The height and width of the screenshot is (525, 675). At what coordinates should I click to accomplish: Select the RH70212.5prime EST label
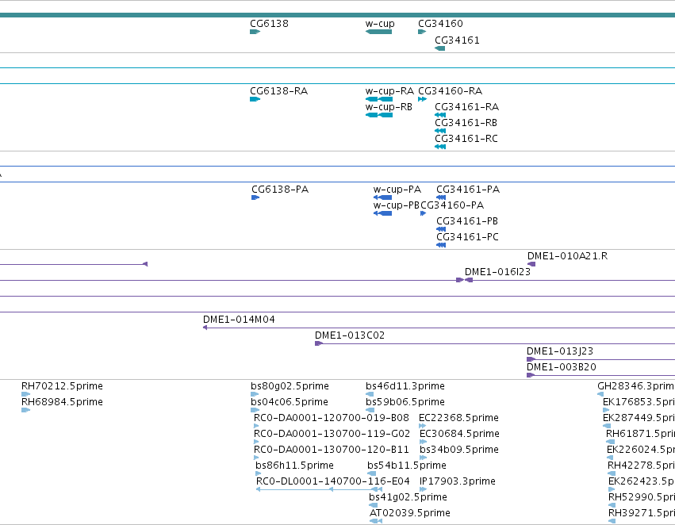pos(62,386)
